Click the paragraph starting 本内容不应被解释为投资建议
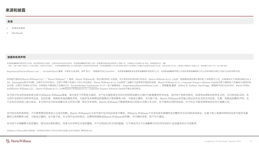 (x=102, y=123)
